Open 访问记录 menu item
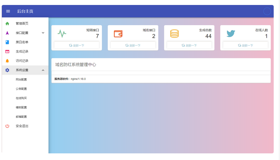The height and width of the screenshot is (160, 280). [x=25, y=61]
